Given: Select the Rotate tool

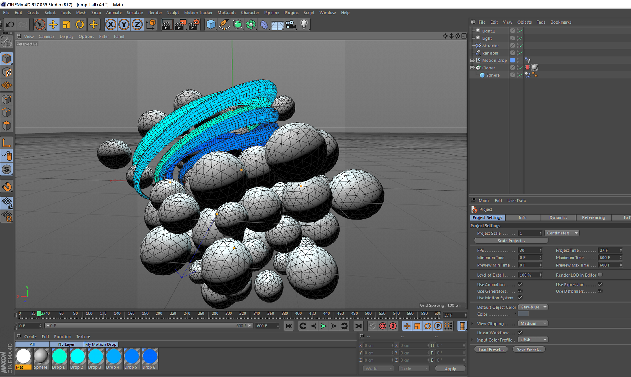Looking at the screenshot, I should (x=80, y=24).
